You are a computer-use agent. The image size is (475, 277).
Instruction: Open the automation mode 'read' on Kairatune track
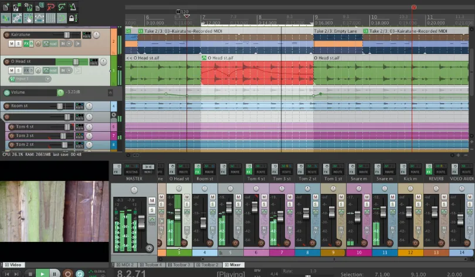point(50,43)
